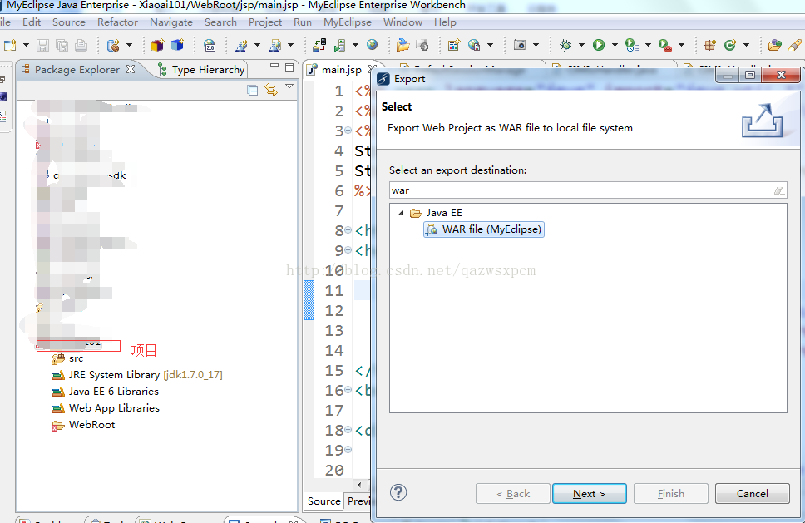This screenshot has height=523, width=805.
Task: Select Web App Libraries node
Action: click(106, 408)
